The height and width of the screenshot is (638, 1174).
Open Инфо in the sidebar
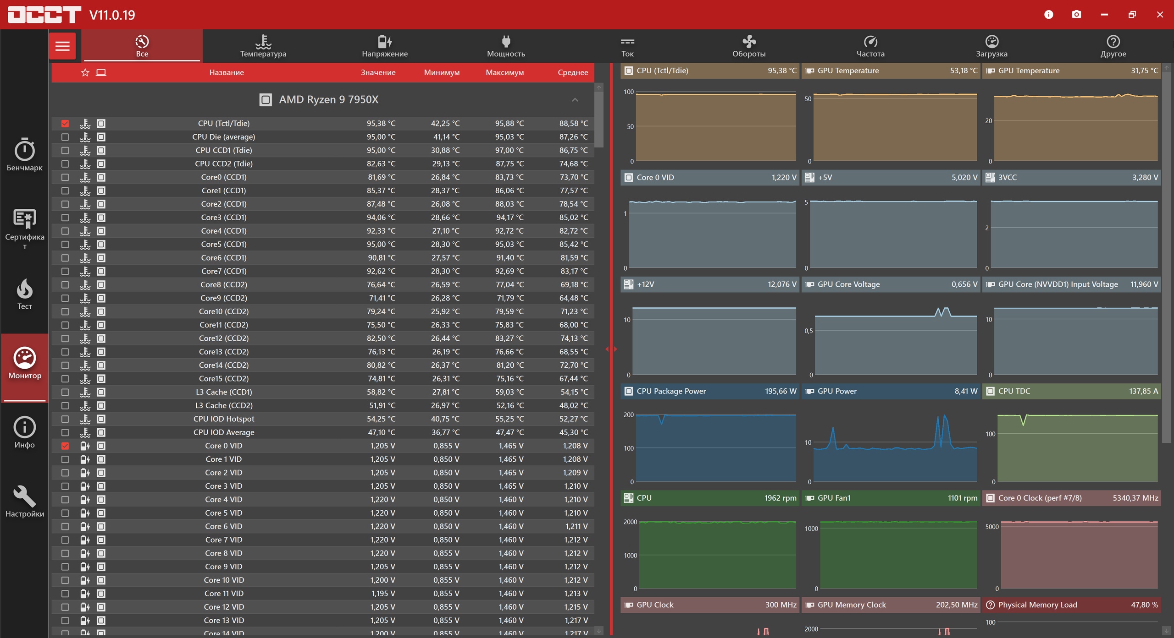coord(25,432)
